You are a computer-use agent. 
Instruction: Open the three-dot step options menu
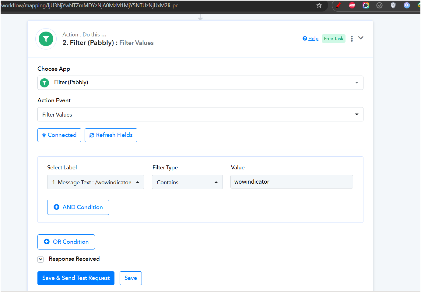352,39
